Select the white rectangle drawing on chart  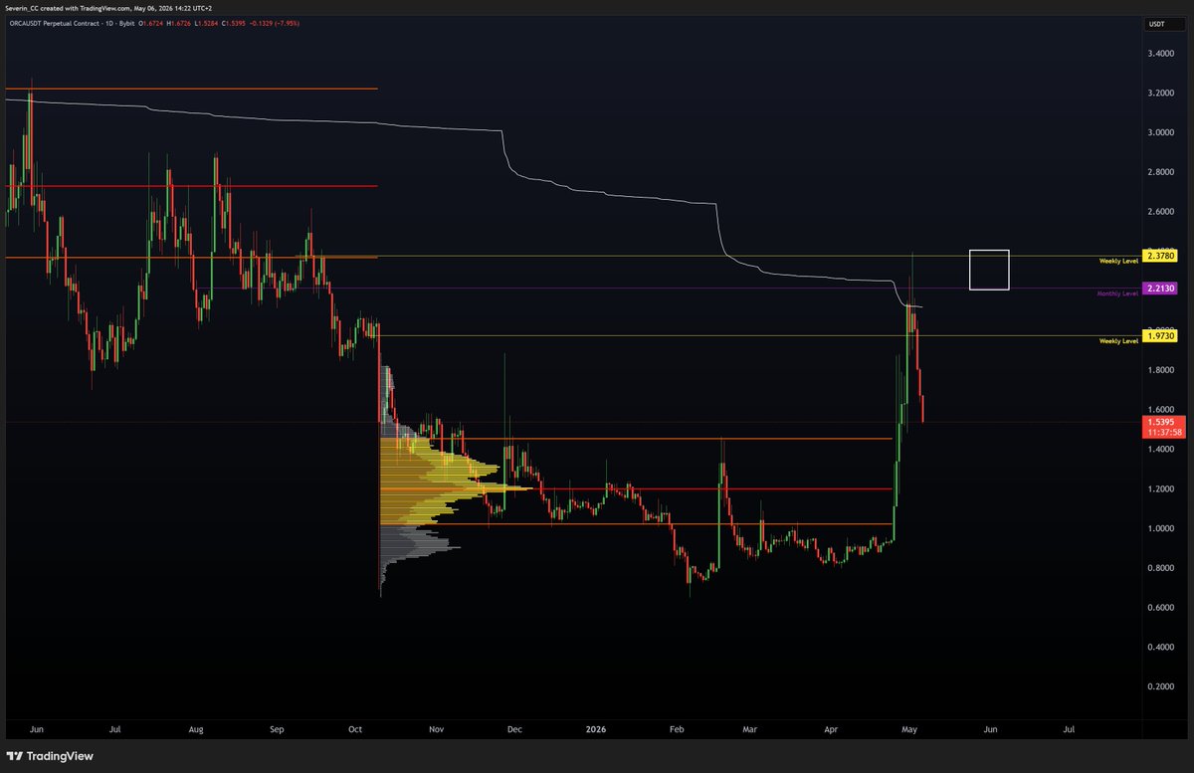pos(990,270)
